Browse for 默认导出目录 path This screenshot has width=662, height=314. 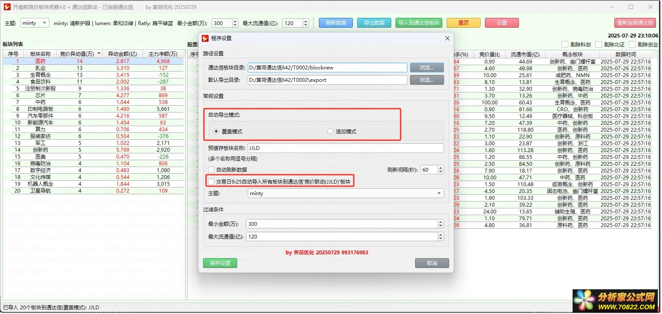click(427, 80)
